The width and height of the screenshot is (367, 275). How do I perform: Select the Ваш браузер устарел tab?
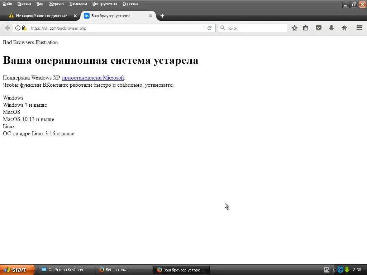[x=118, y=16]
